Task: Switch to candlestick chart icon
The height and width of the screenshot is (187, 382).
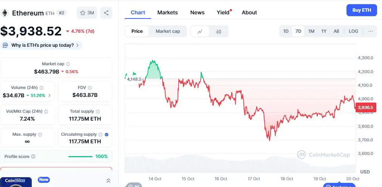Action: pyautogui.click(x=218, y=31)
